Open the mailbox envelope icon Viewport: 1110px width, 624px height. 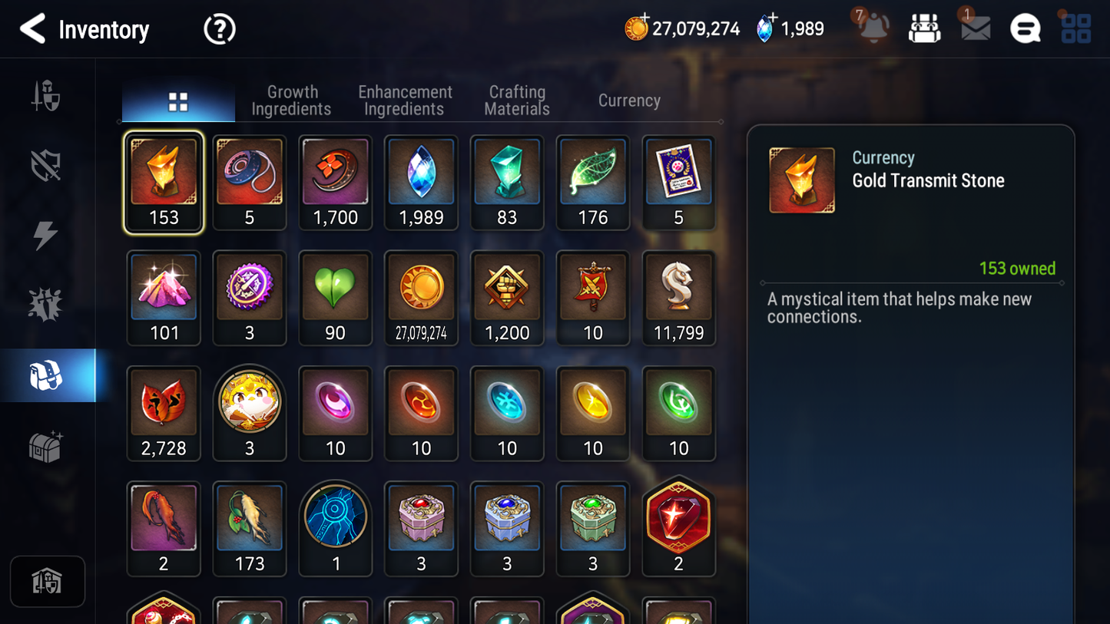(x=976, y=28)
